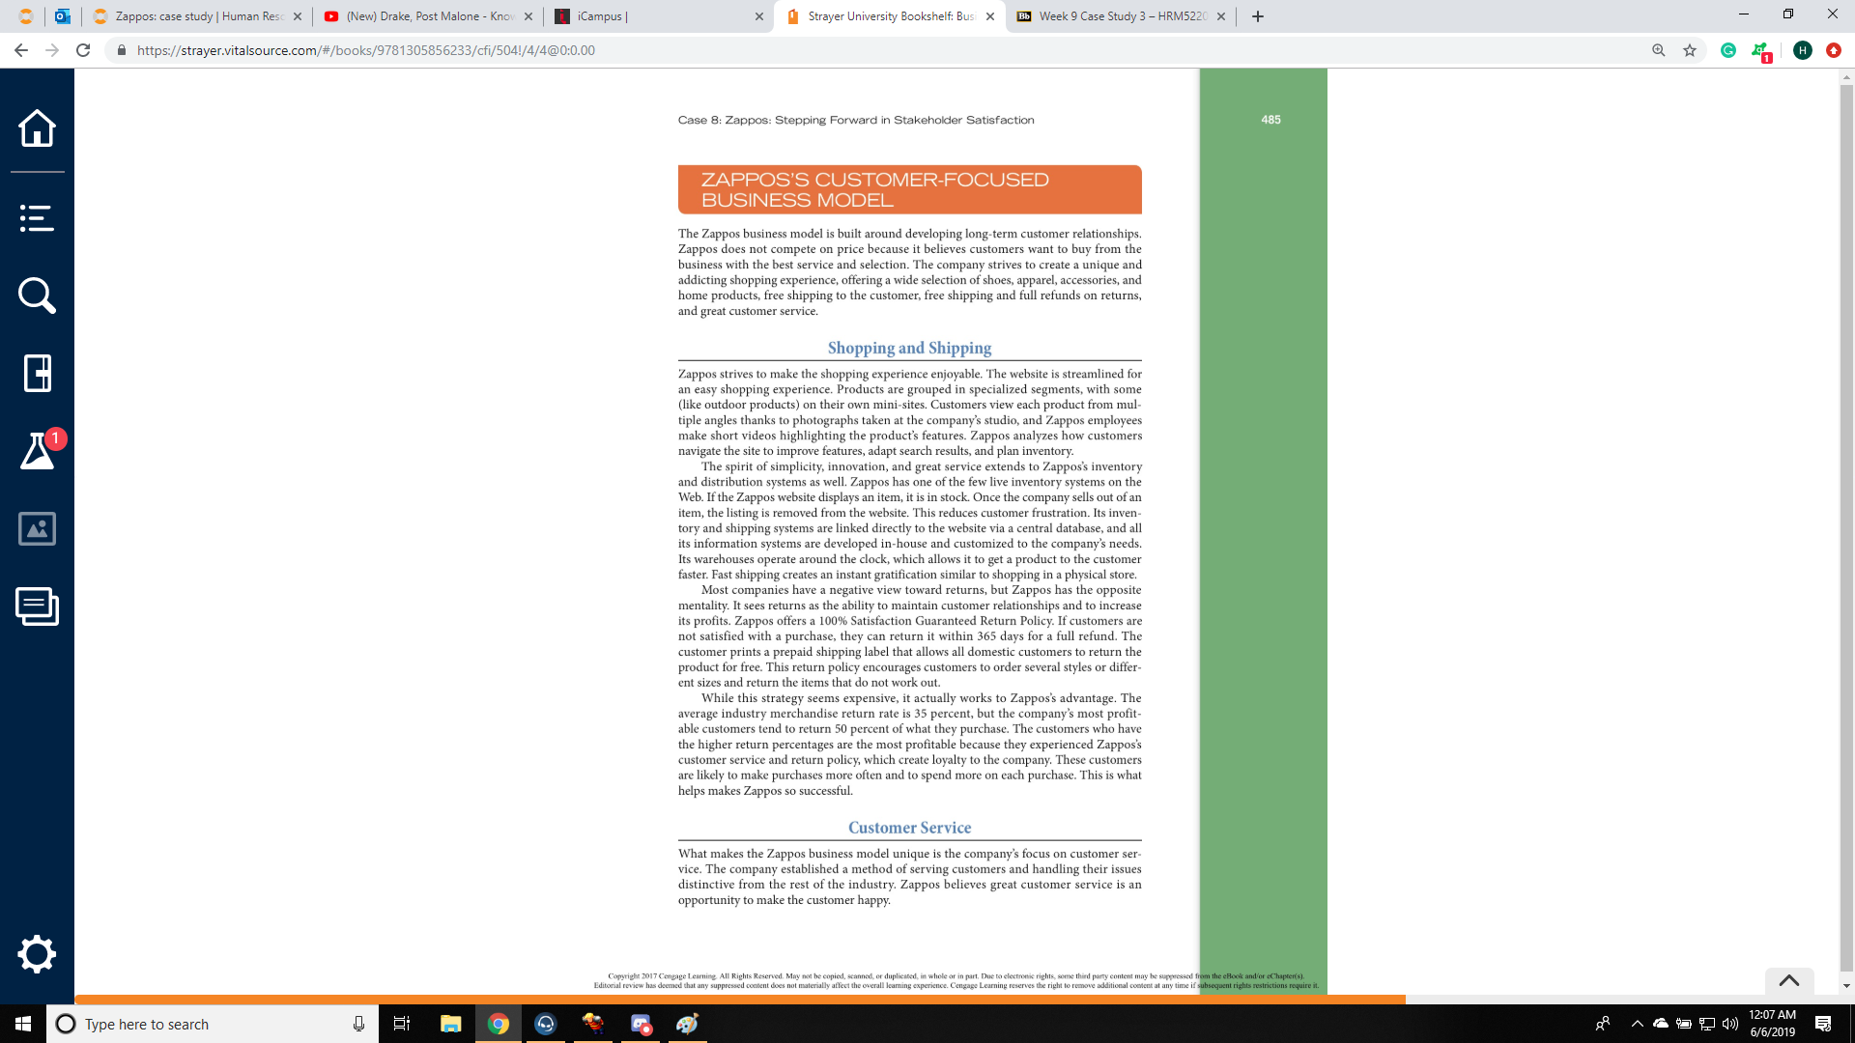Open the volume control in tray
This screenshot has width=1855, height=1043.
(1730, 1024)
